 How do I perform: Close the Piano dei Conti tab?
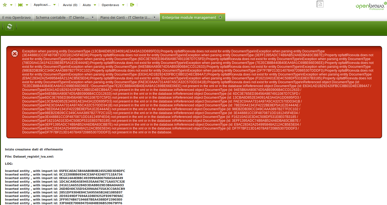(x=155, y=17)
